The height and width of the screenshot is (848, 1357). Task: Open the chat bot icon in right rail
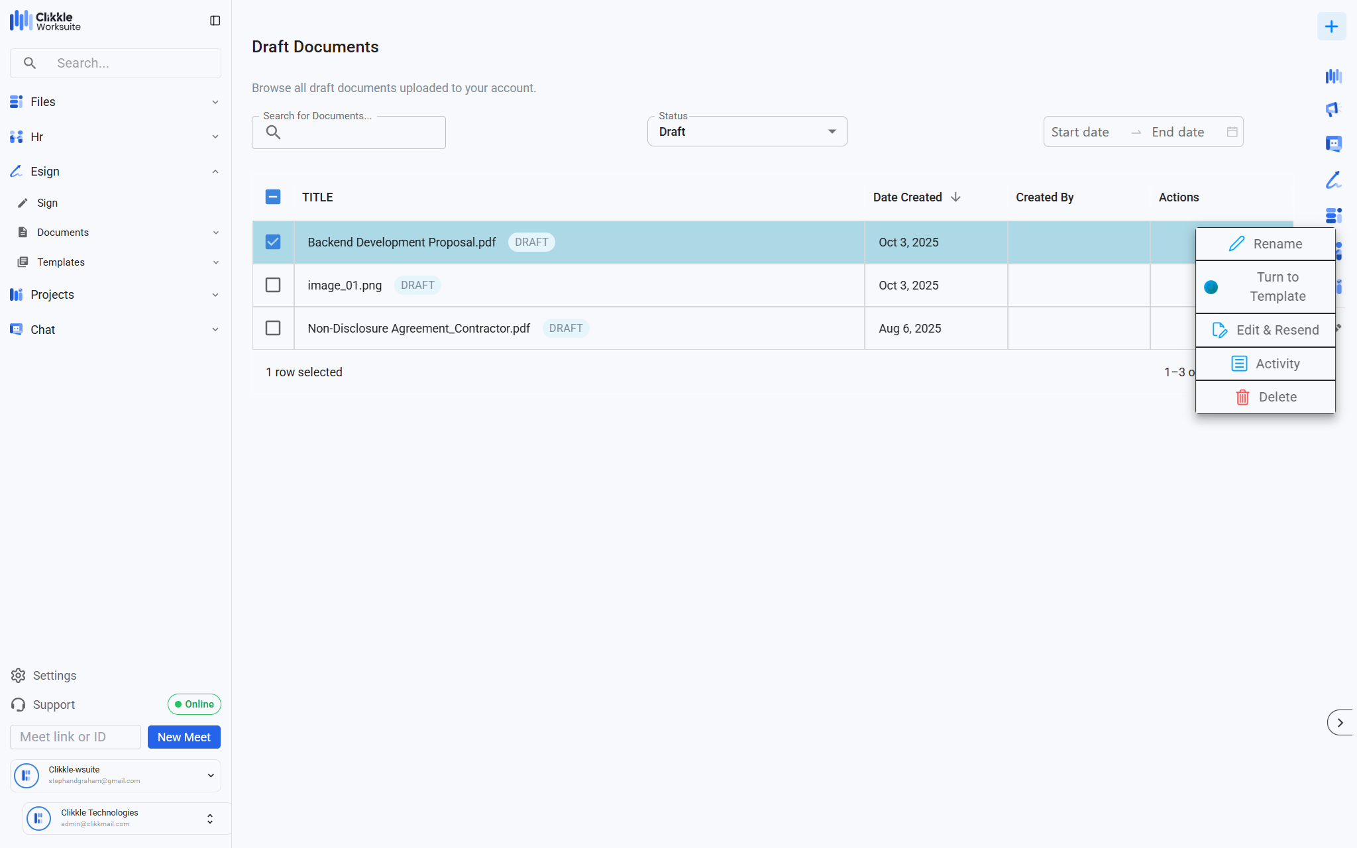pyautogui.click(x=1333, y=144)
